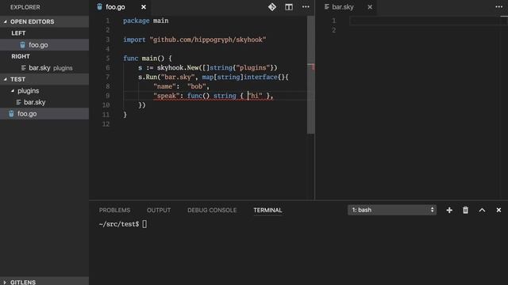Click the LEFT group label
This screenshot has height=285, width=508.
18,33
